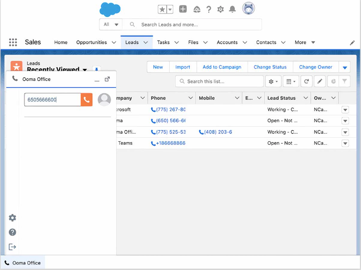Open the favorites list dropdown arrow

point(170,9)
